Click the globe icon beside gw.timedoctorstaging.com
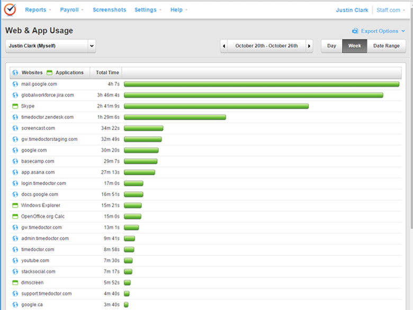This screenshot has height=310, width=413. tap(15, 139)
